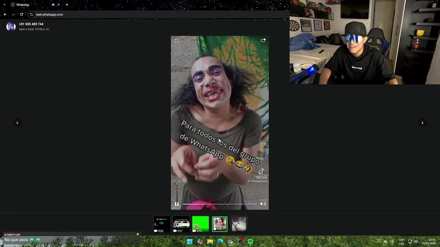440x247 pixels.
Task: Launch Copilot from the taskbar
Action: pos(200,242)
